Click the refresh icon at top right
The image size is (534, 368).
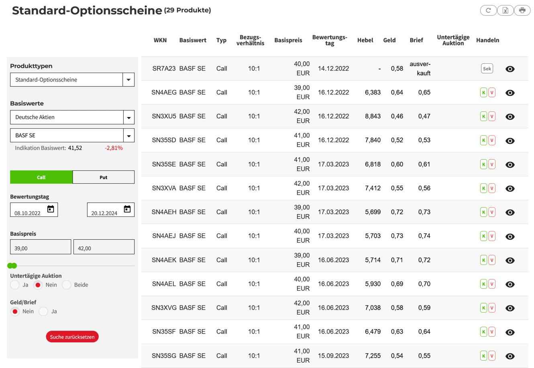[x=488, y=10]
